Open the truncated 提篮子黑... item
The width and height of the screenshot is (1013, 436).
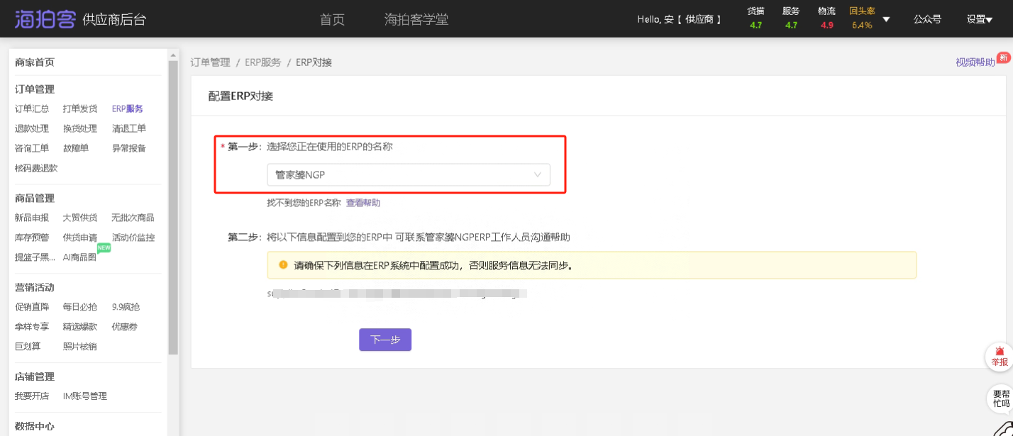(x=35, y=257)
